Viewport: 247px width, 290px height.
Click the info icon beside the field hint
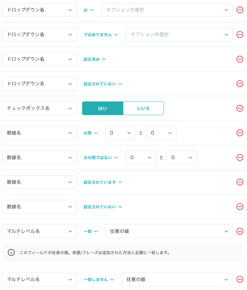tap(11, 252)
